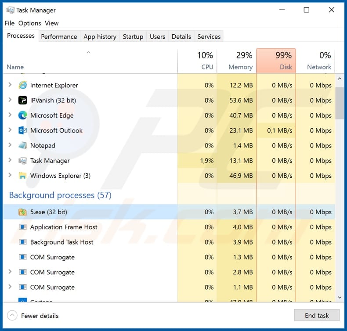Click the Application Frame Host icon

pyautogui.click(x=22, y=227)
